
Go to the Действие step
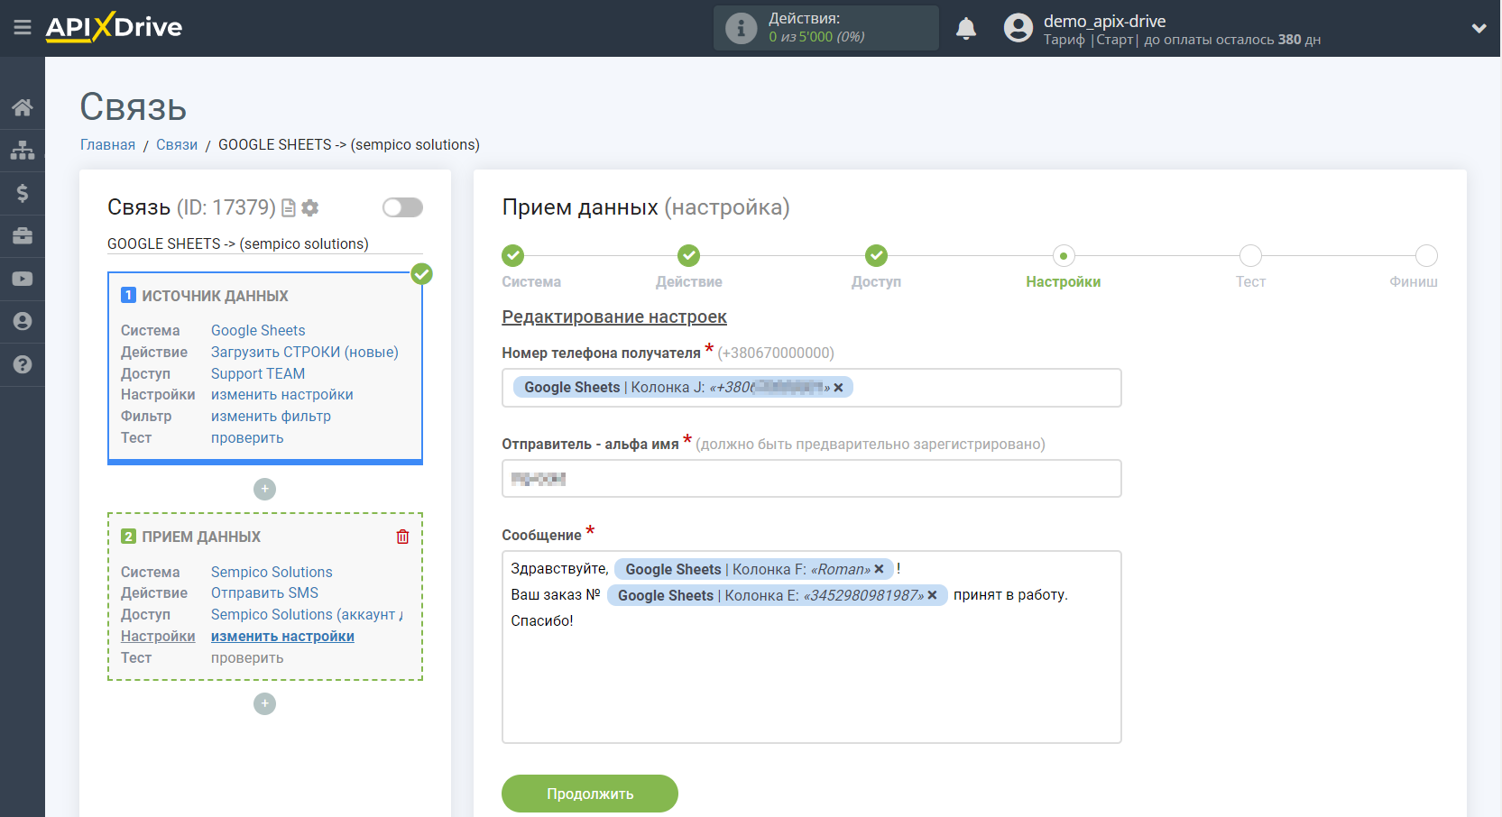pyautogui.click(x=689, y=256)
